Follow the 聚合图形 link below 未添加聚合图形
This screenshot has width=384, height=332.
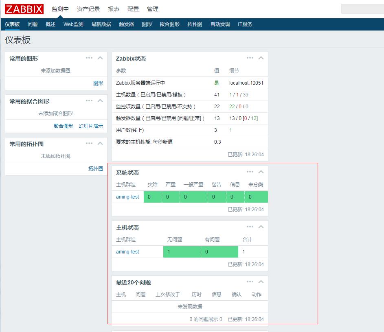point(64,126)
